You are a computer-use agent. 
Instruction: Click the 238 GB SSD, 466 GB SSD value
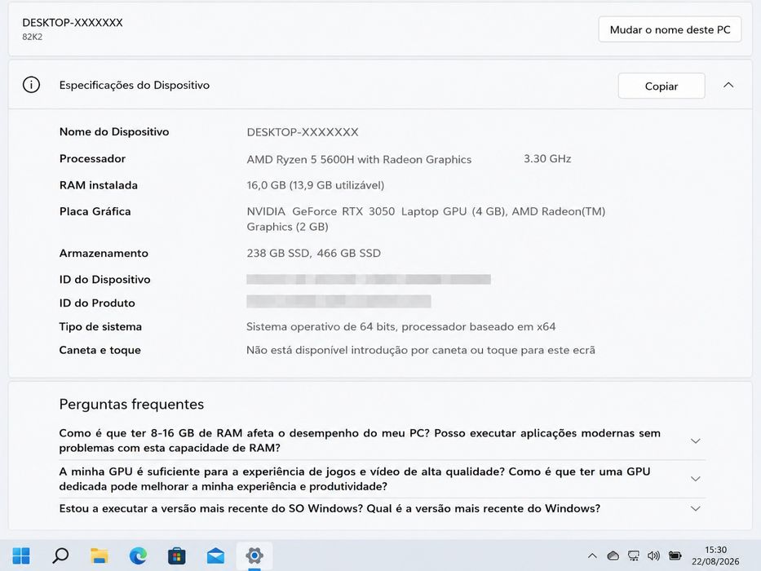pyautogui.click(x=313, y=253)
